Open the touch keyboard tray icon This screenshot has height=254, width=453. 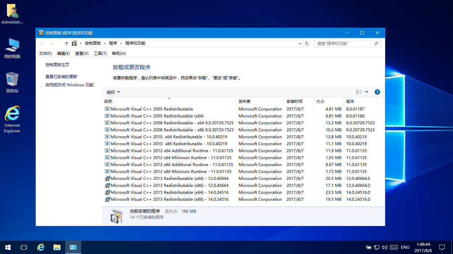click(394, 247)
